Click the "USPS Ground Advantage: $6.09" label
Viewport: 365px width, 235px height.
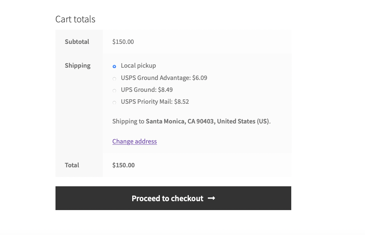point(164,78)
